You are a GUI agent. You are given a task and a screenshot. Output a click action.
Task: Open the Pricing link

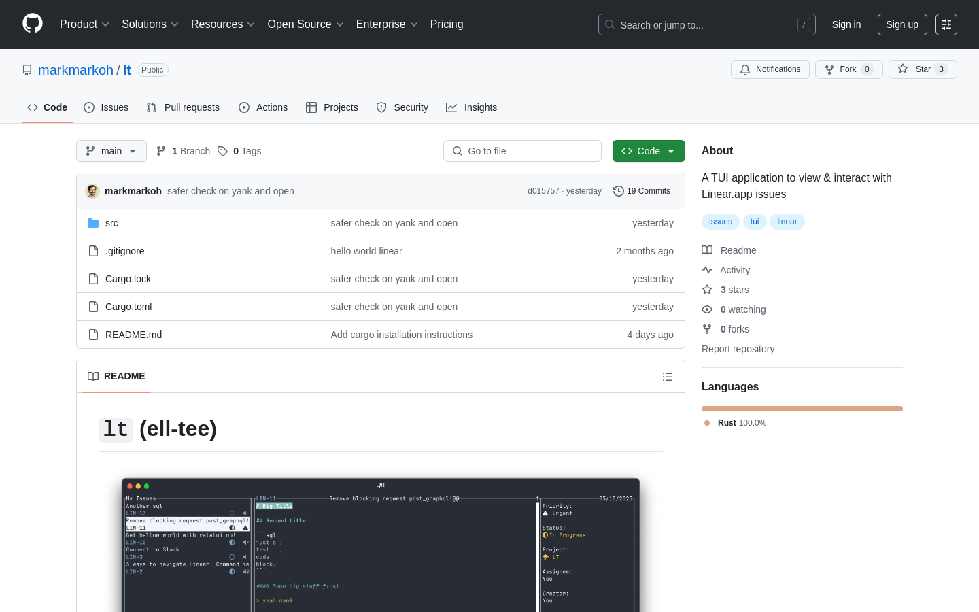coord(447,24)
